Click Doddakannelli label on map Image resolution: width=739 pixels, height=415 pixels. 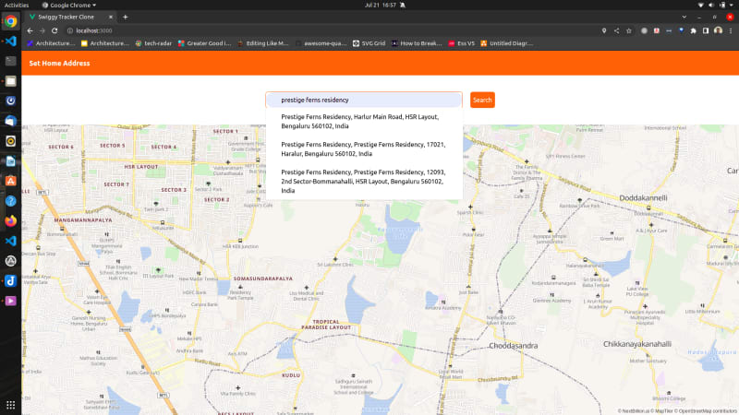(x=643, y=198)
